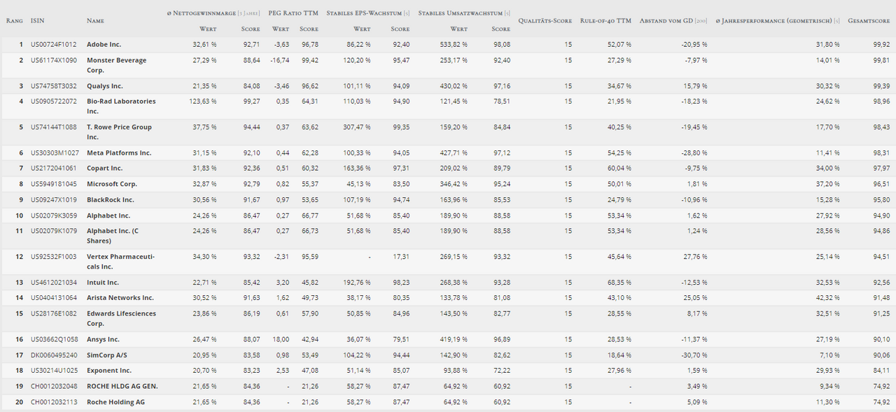The width and height of the screenshot is (896, 412).
Task: Click the Ø Nettogewinnmarge column header
Action: click(213, 13)
